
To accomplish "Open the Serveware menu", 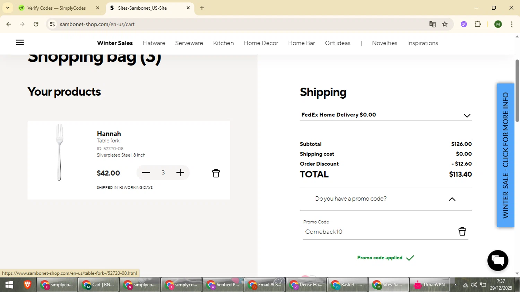I will click(x=189, y=43).
